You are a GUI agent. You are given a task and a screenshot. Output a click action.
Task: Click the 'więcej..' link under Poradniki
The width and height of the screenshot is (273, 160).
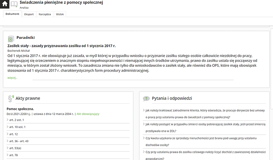point(12,77)
